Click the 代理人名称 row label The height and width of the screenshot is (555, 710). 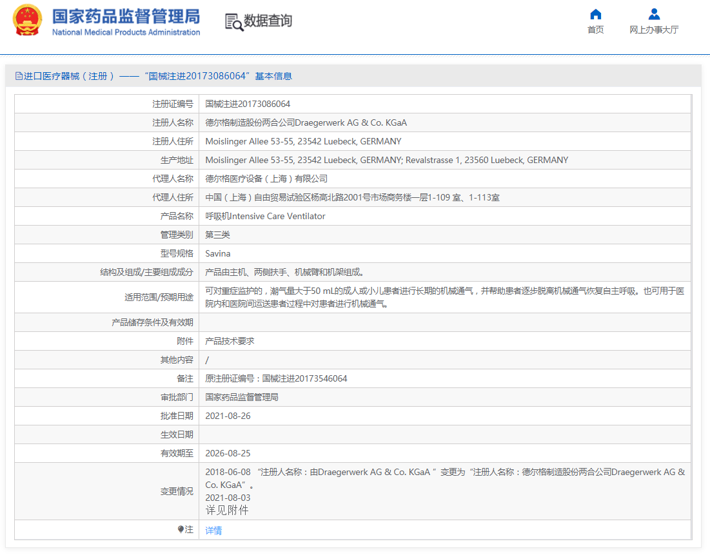[x=173, y=179]
